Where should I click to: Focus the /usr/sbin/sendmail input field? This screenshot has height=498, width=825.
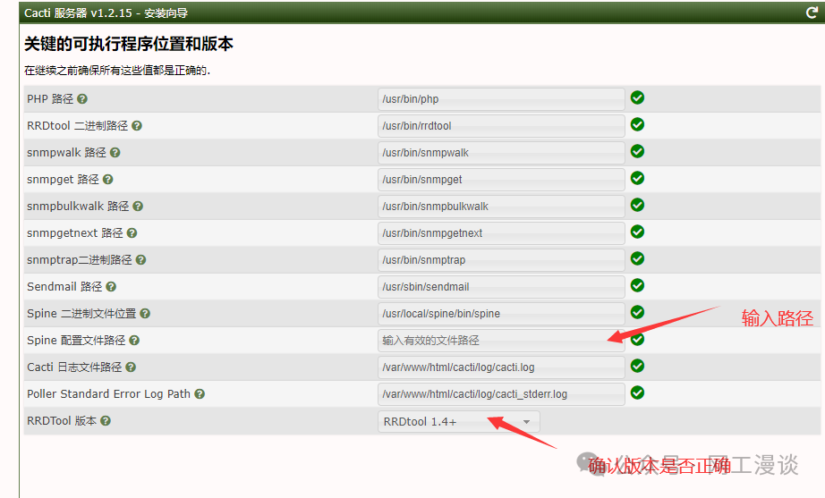501,287
